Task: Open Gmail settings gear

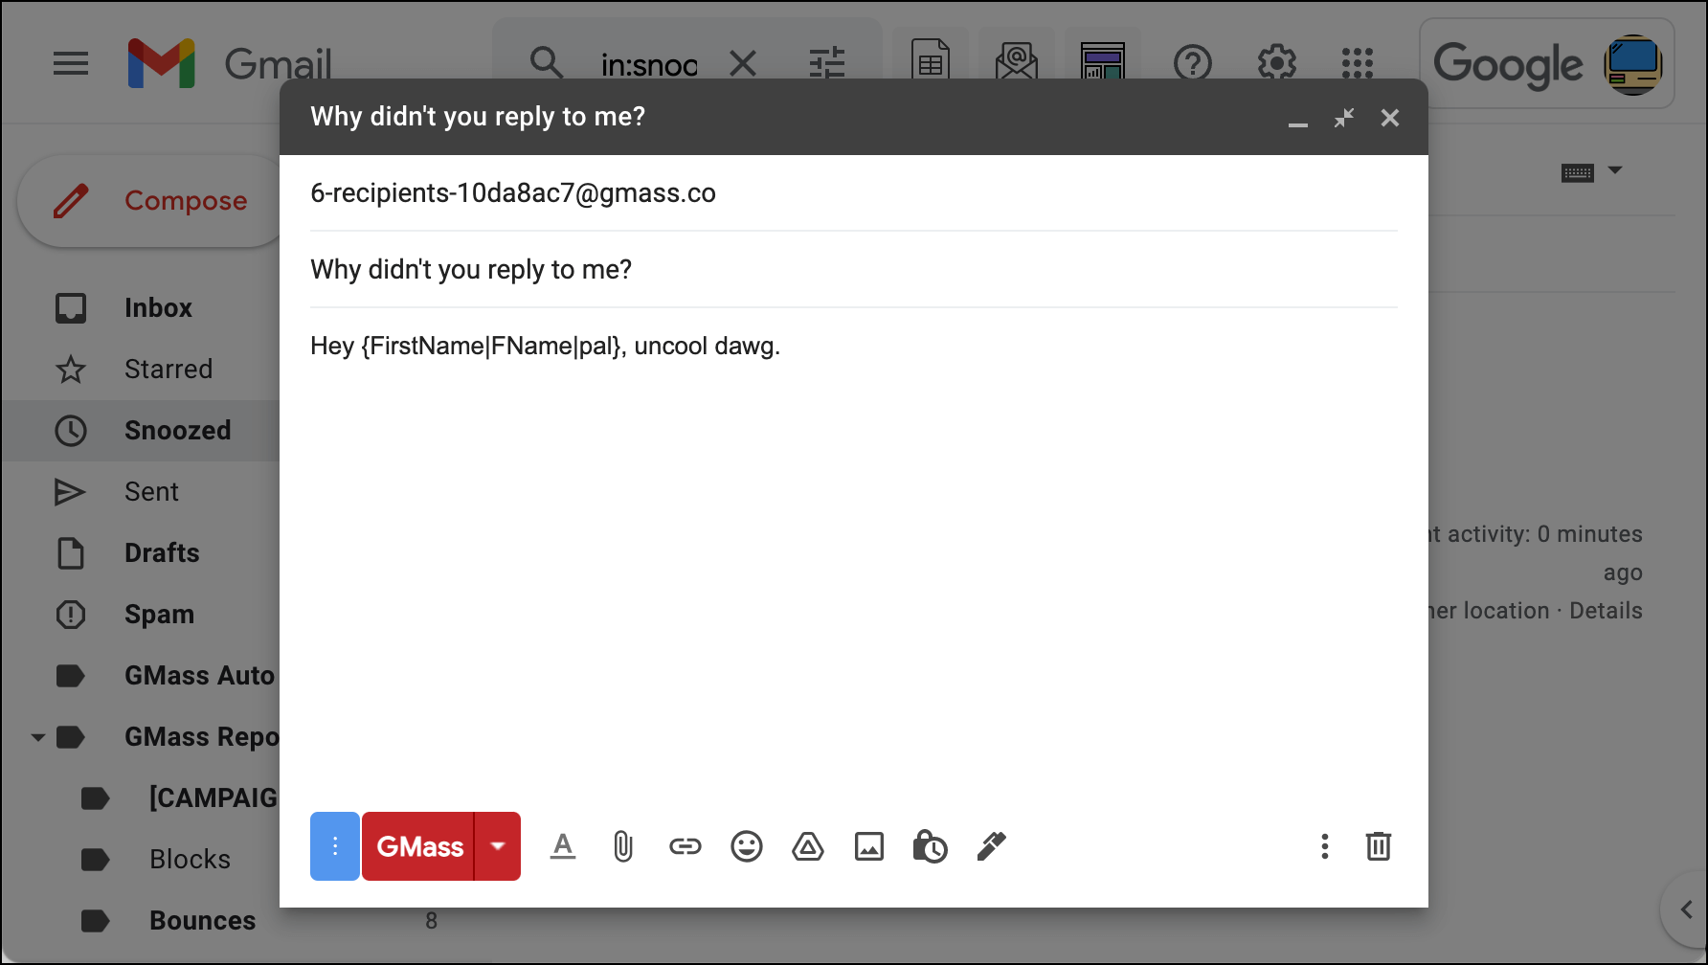Action: coord(1276,64)
